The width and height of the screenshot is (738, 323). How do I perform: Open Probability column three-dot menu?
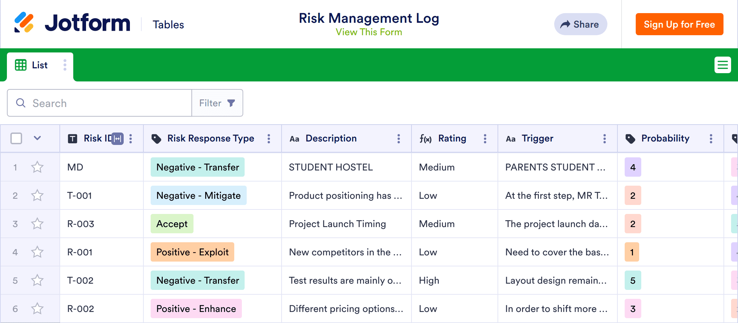click(711, 139)
